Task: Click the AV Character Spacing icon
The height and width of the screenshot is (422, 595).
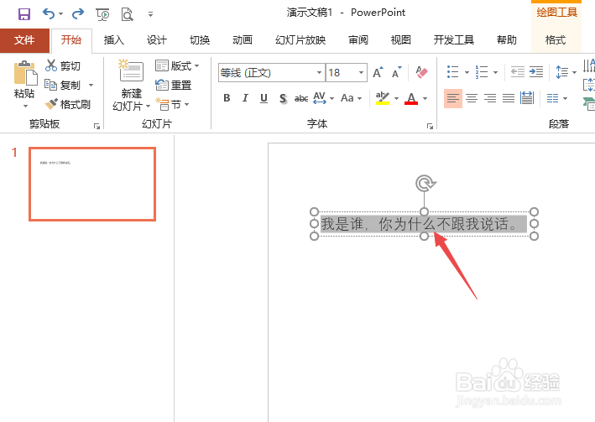Action: (x=320, y=98)
